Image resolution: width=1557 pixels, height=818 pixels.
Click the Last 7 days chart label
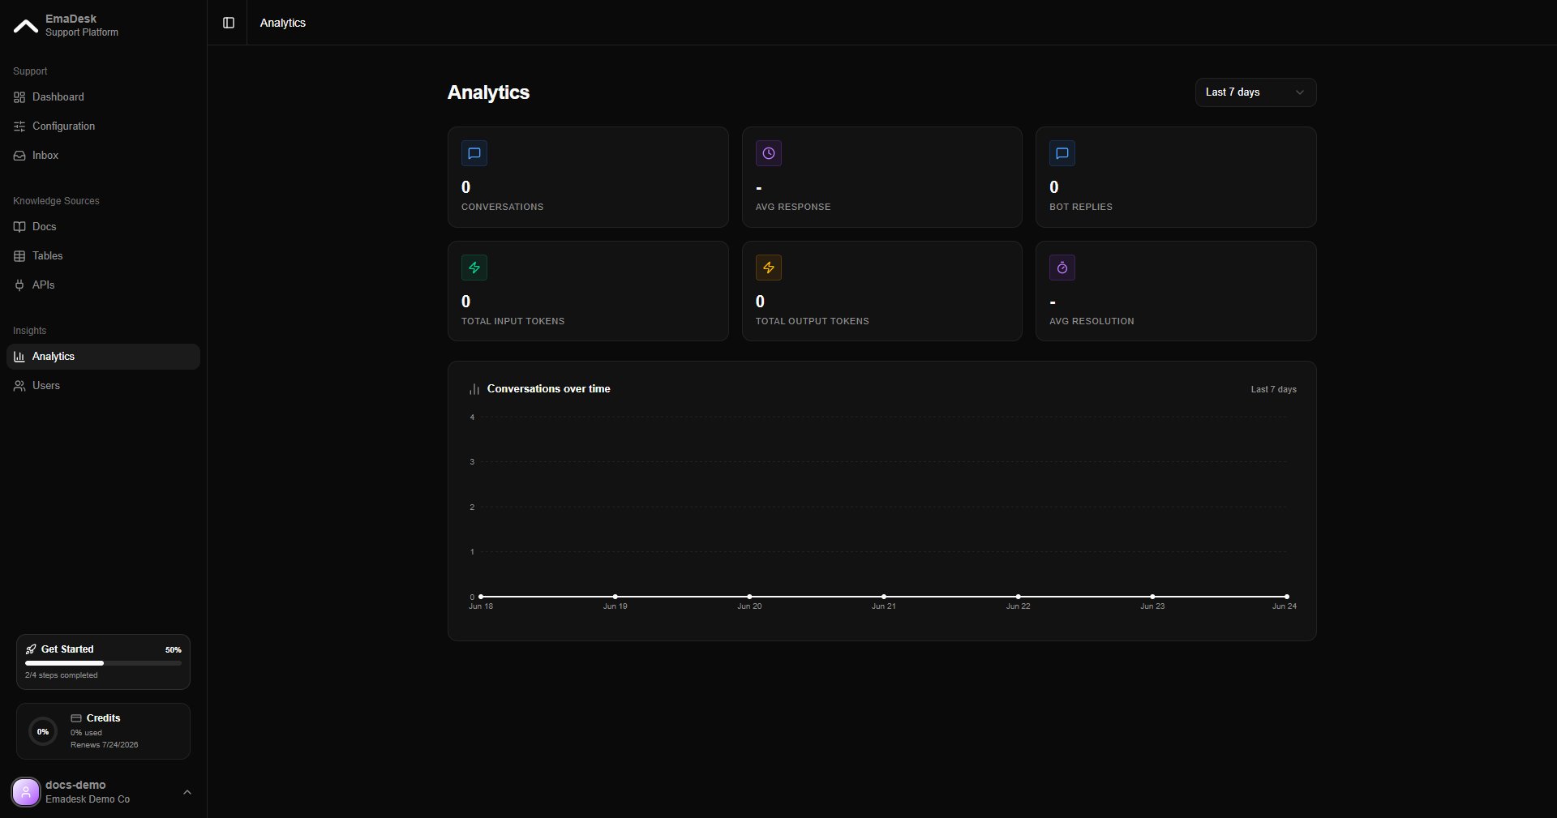1273,389
